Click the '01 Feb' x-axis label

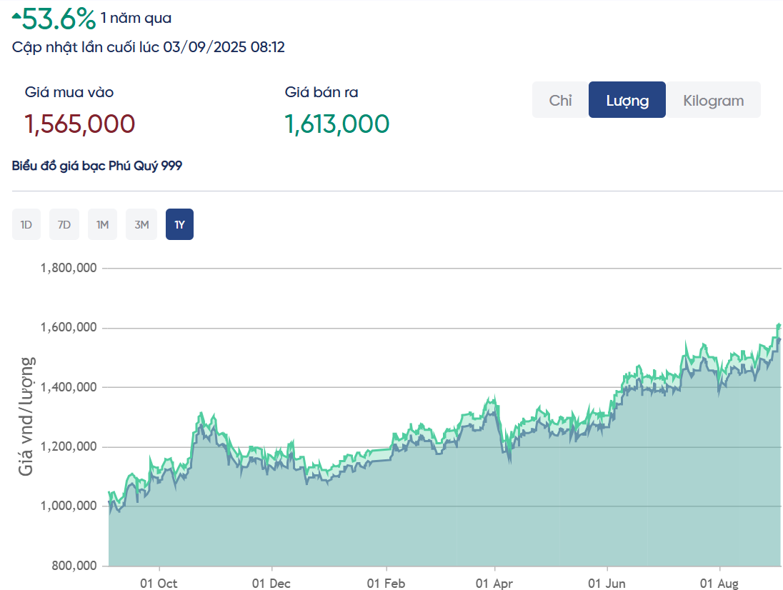click(x=386, y=584)
